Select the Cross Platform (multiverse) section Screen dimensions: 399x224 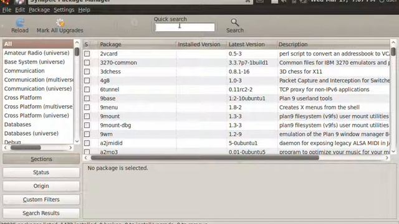[39, 106]
